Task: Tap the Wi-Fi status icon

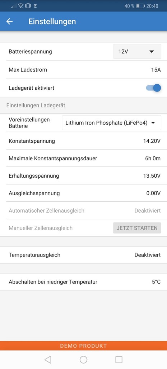Action: point(20,6)
